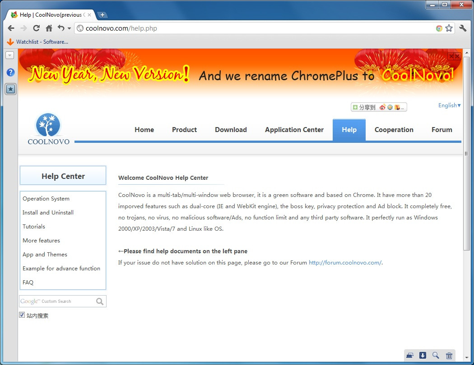Bookmark this page with the star icon
Image resolution: width=474 pixels, height=365 pixels.
449,28
